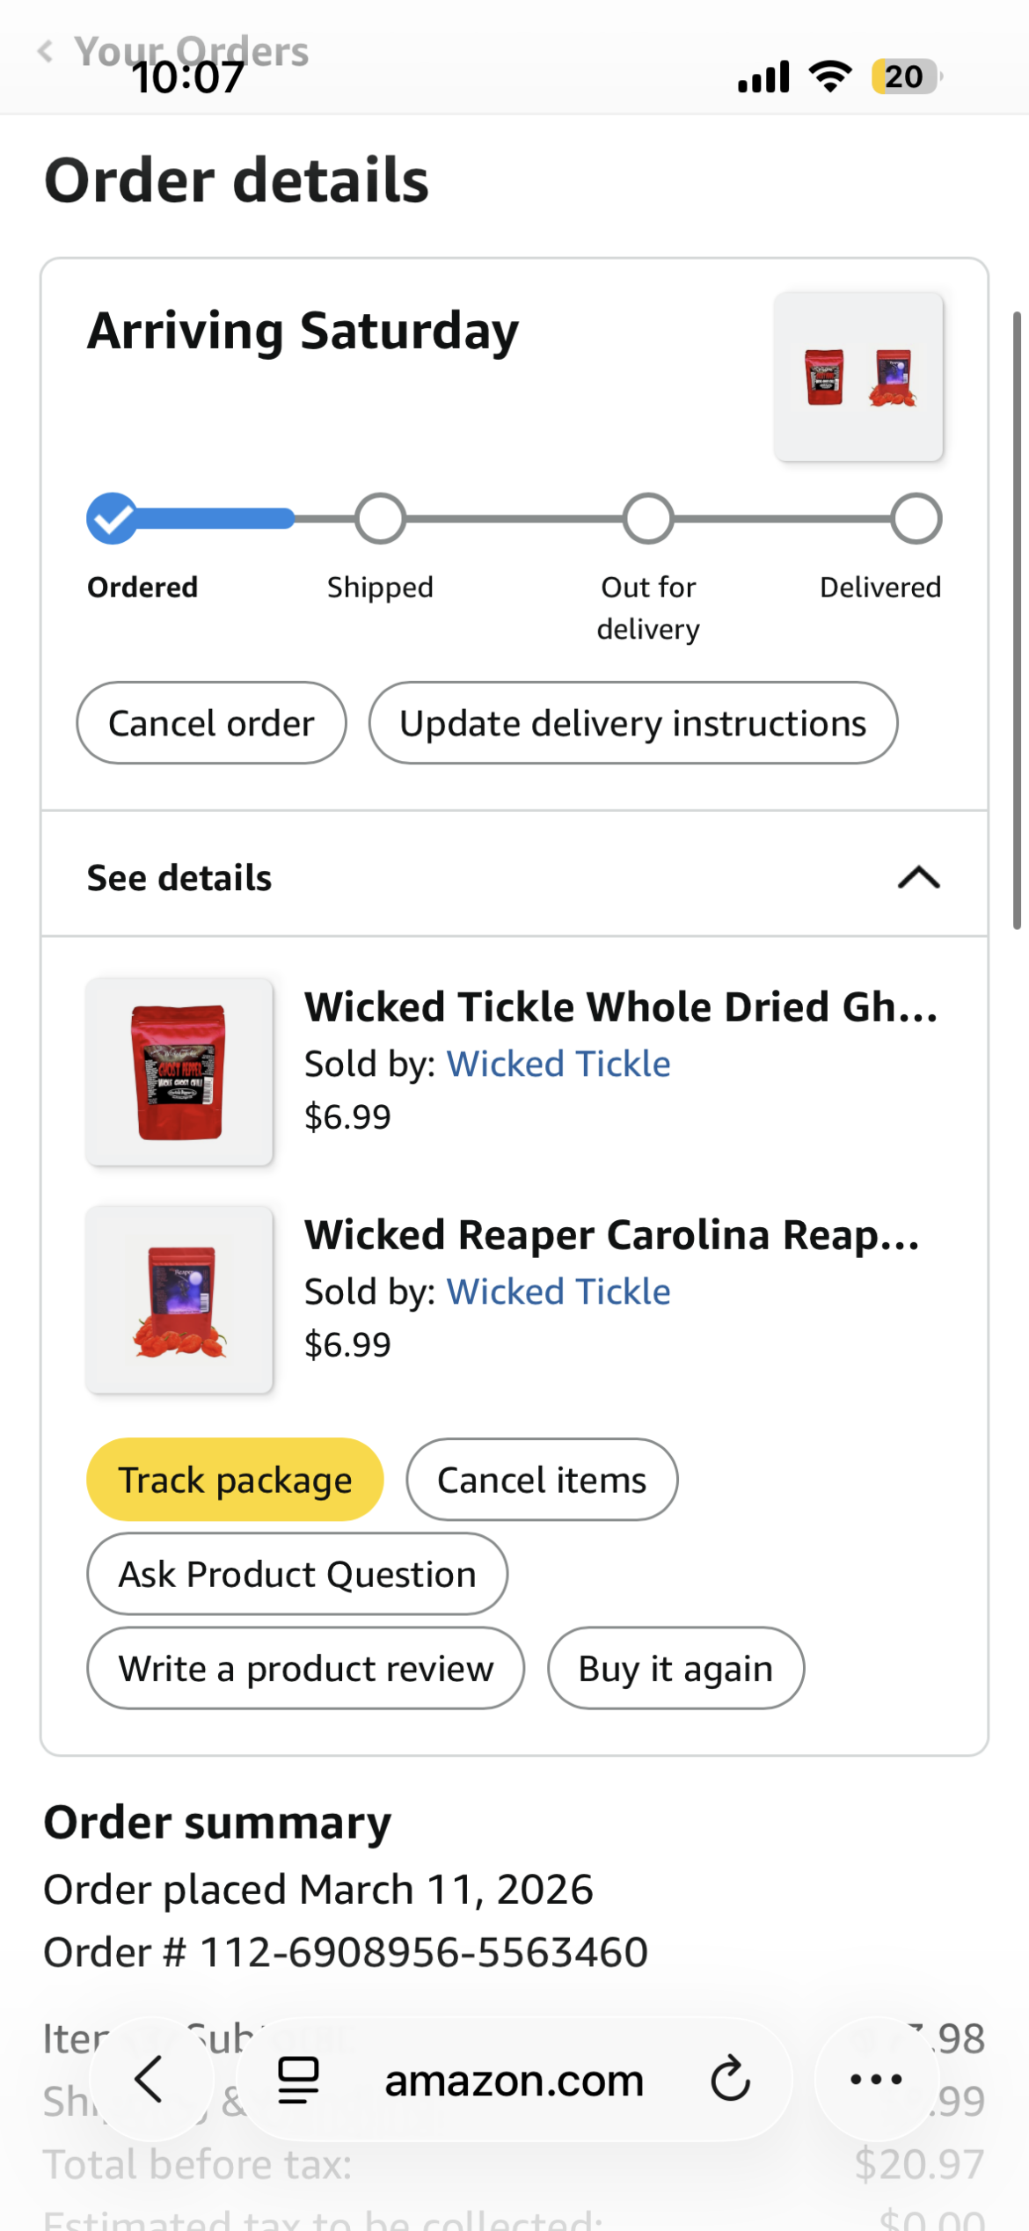Image resolution: width=1029 pixels, height=2231 pixels.
Task: Tap the Buy it again button
Action: (x=675, y=1668)
